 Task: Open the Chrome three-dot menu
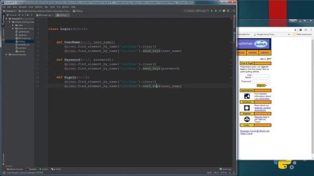point(311,30)
